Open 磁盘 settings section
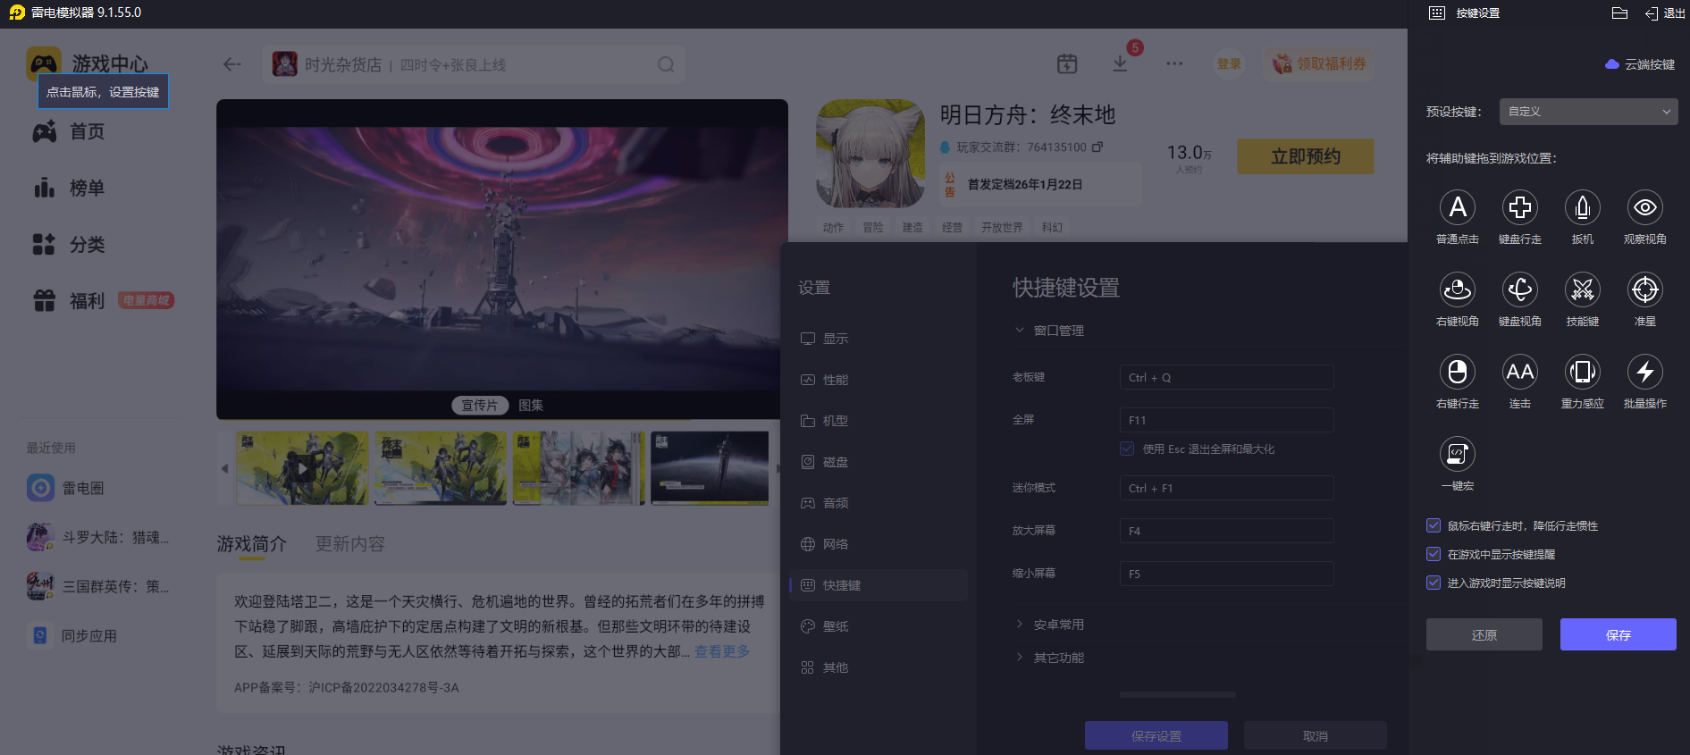Image resolution: width=1690 pixels, height=755 pixels. tap(879, 462)
